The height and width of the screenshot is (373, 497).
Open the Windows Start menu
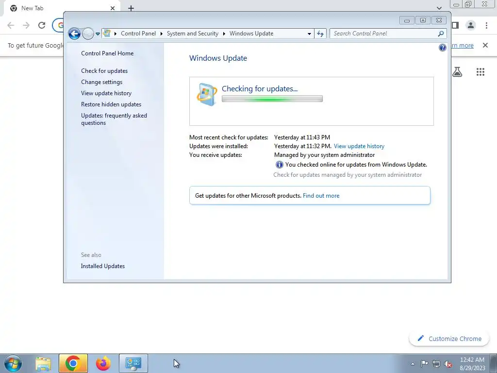[x=13, y=363]
